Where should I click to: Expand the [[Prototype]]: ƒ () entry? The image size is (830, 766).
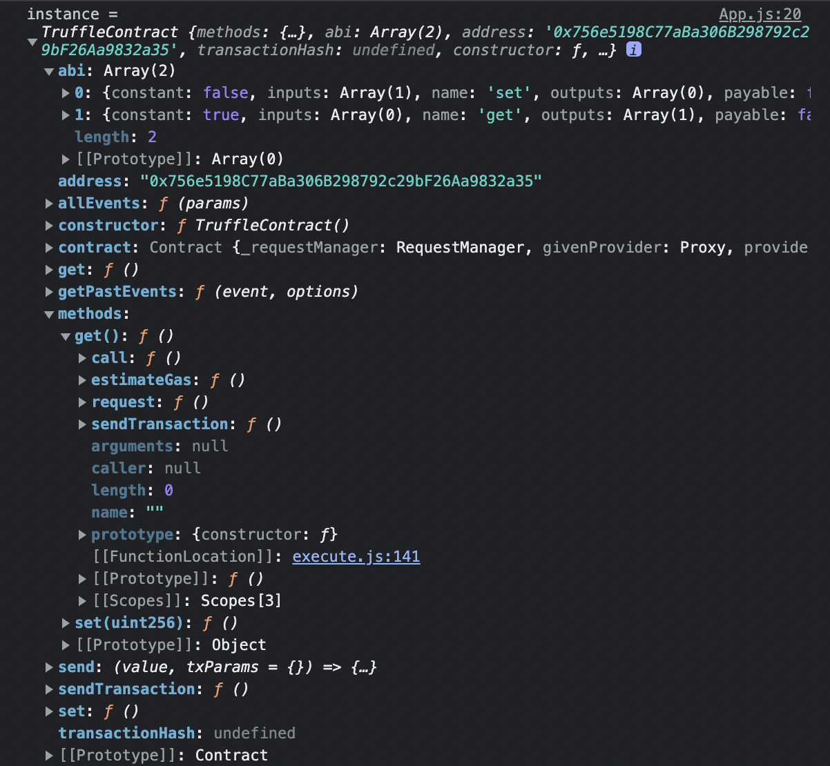tap(83, 579)
